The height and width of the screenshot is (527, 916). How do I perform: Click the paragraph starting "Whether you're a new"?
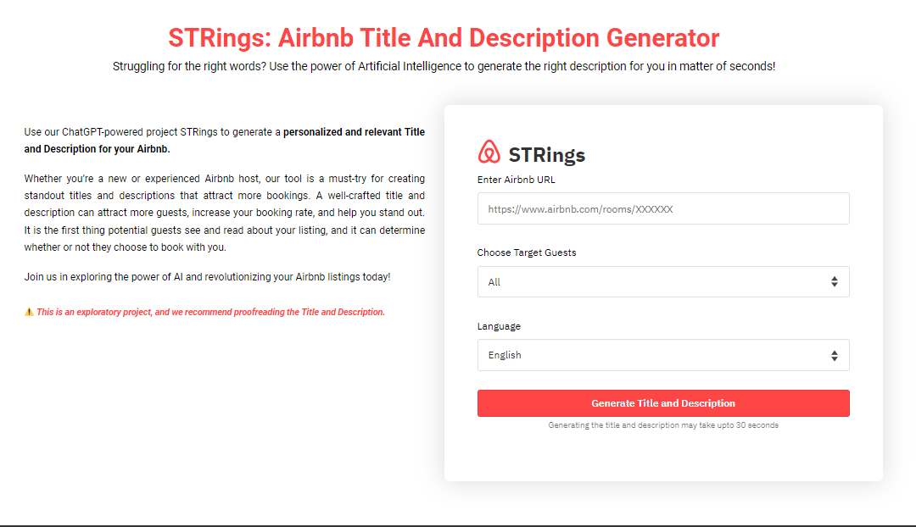pyautogui.click(x=225, y=213)
